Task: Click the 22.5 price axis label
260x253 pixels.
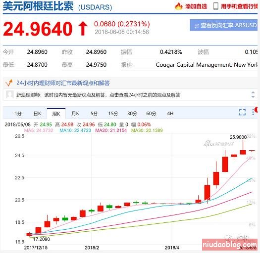Action: pos(20,178)
